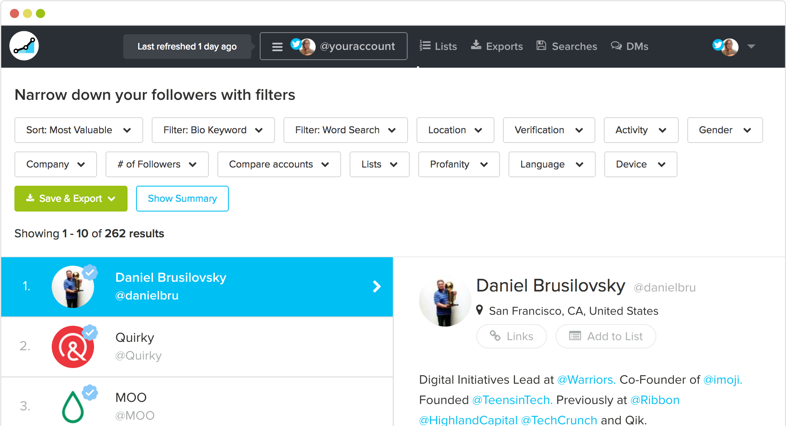This screenshot has width=786, height=426.
Task: Click the analytics graph logo icon
Action: [x=24, y=46]
